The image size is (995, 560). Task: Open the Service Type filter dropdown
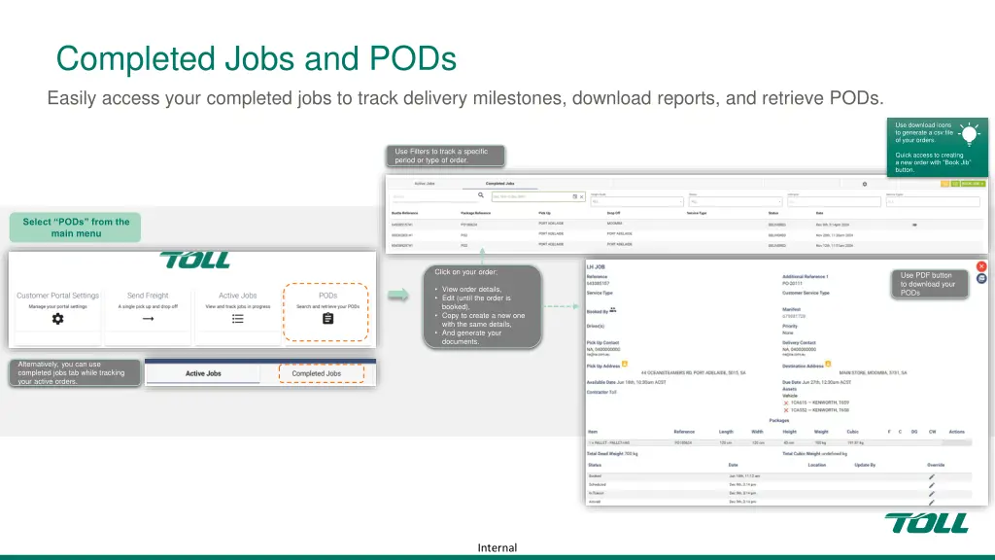pos(933,202)
